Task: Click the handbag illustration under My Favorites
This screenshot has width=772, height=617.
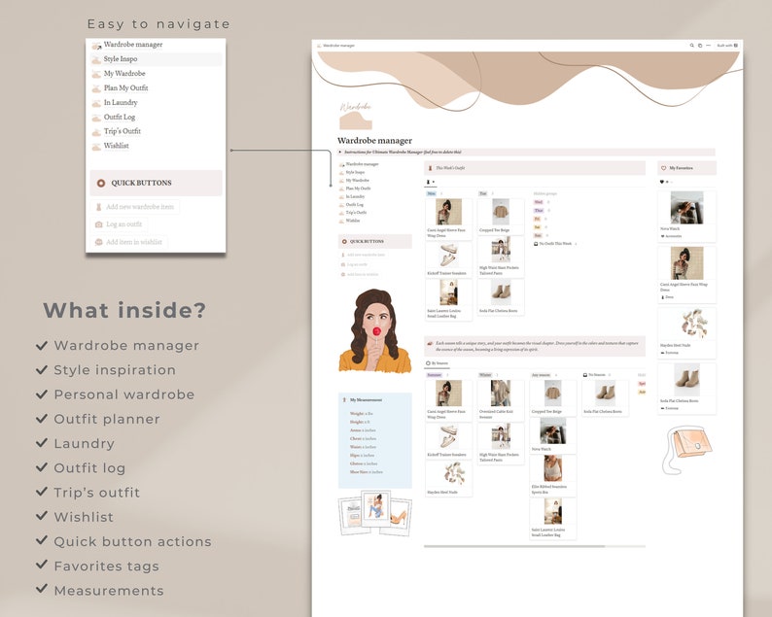Action: pyautogui.click(x=686, y=450)
